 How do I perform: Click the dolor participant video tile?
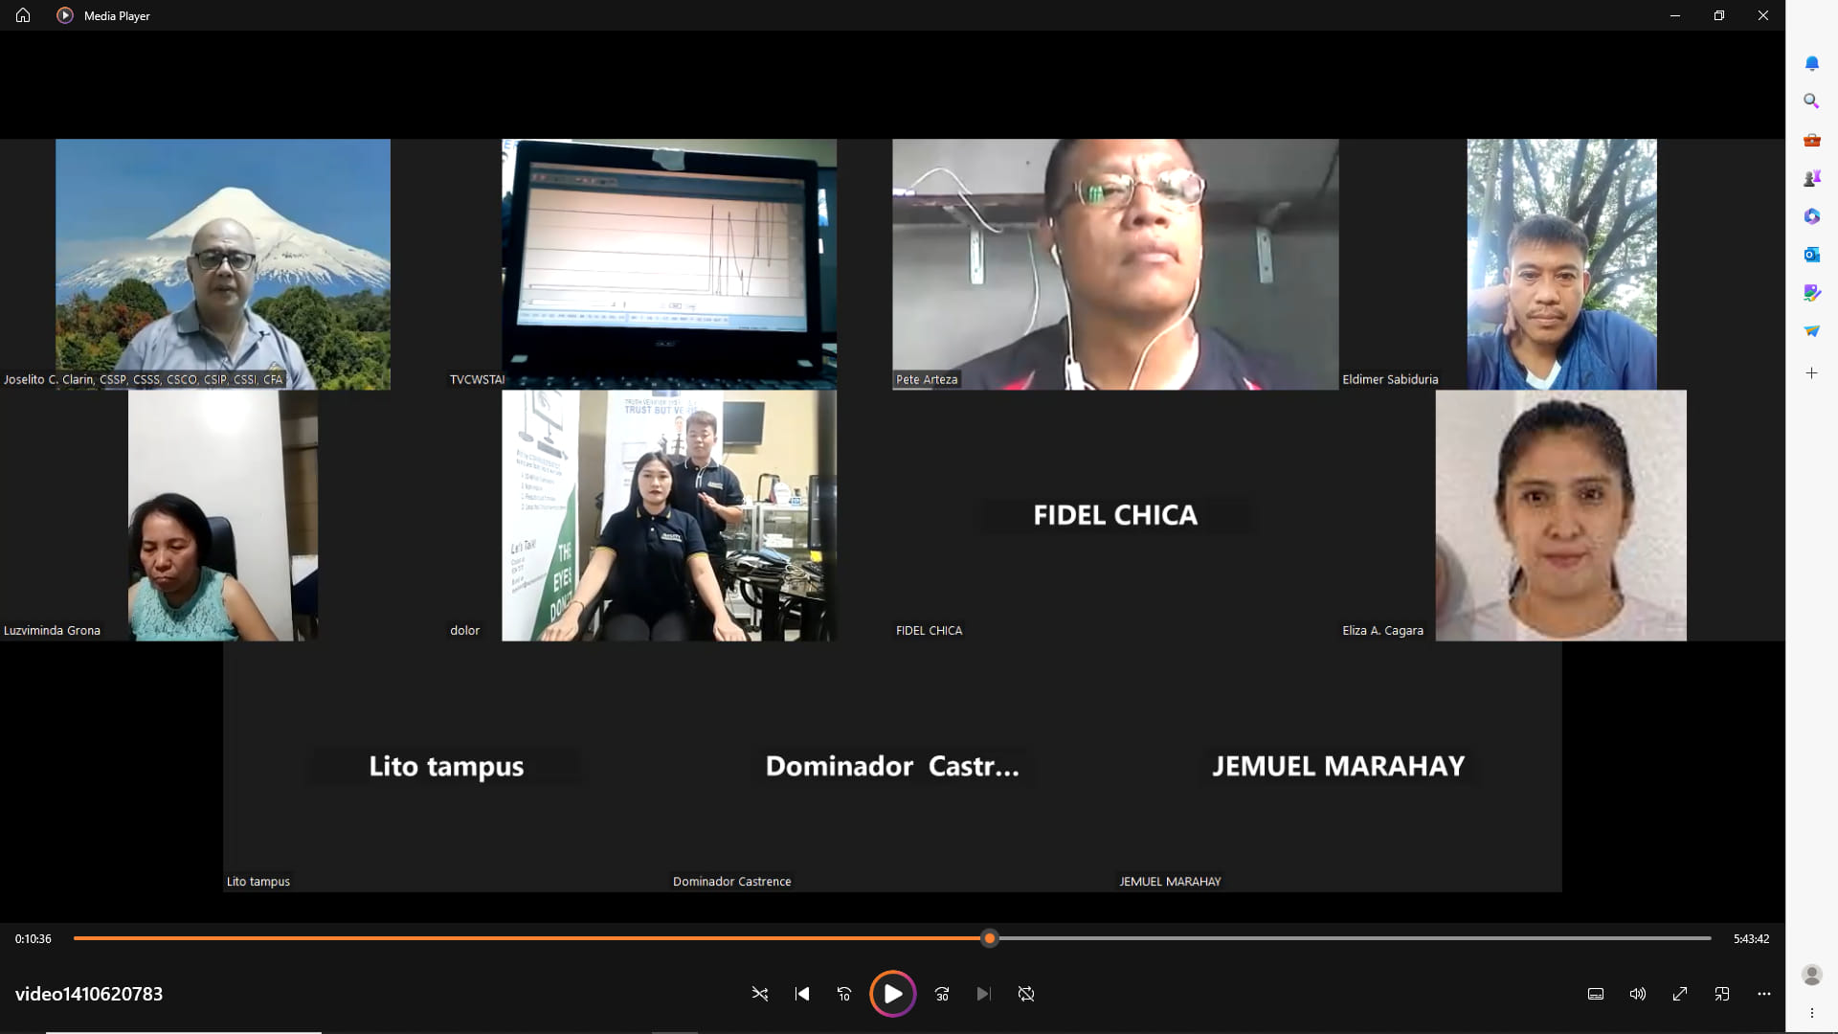[x=669, y=515]
